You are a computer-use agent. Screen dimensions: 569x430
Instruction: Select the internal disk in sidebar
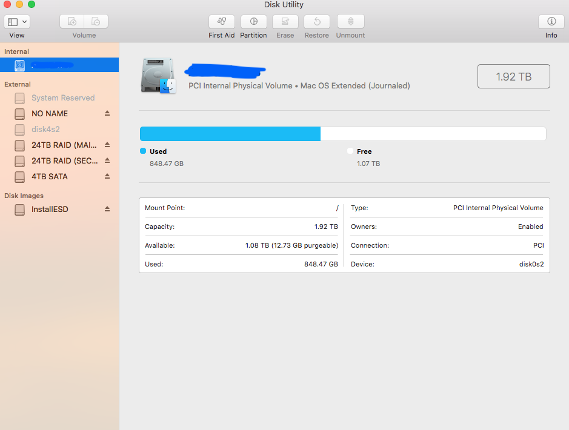pos(59,65)
